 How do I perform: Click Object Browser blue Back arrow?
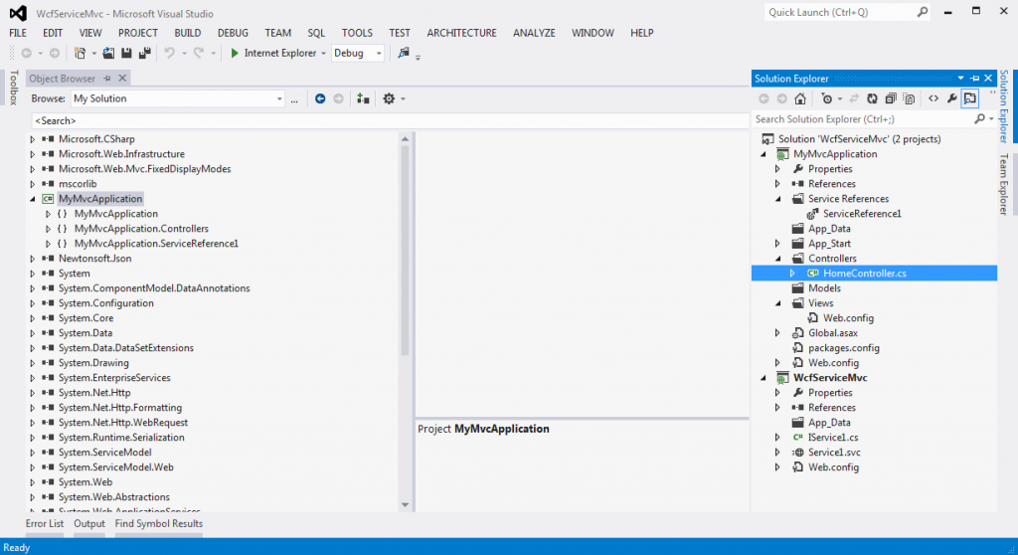[320, 98]
